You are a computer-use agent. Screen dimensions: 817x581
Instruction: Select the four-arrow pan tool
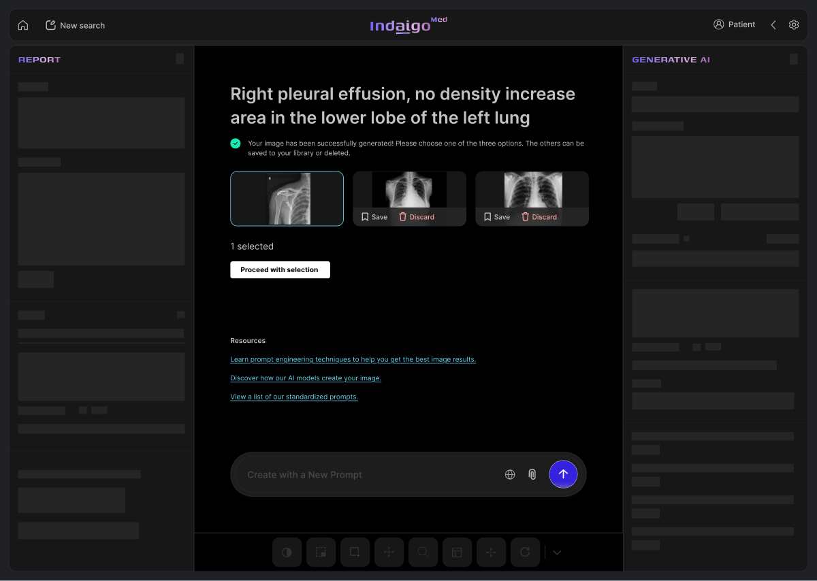[x=389, y=552]
